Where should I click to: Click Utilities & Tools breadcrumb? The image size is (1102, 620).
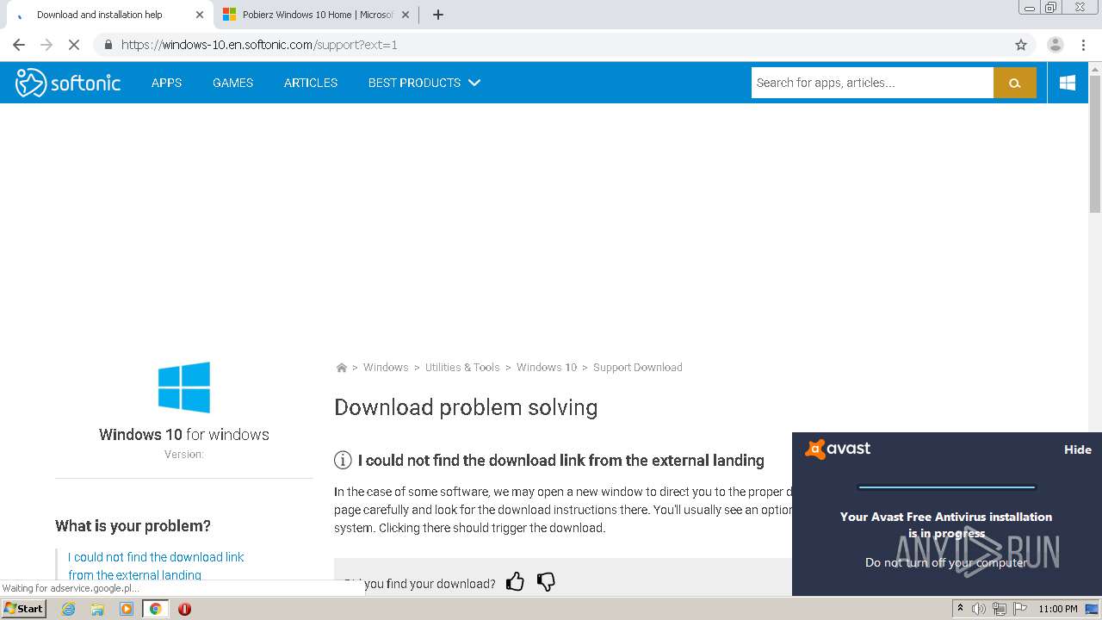462,368
